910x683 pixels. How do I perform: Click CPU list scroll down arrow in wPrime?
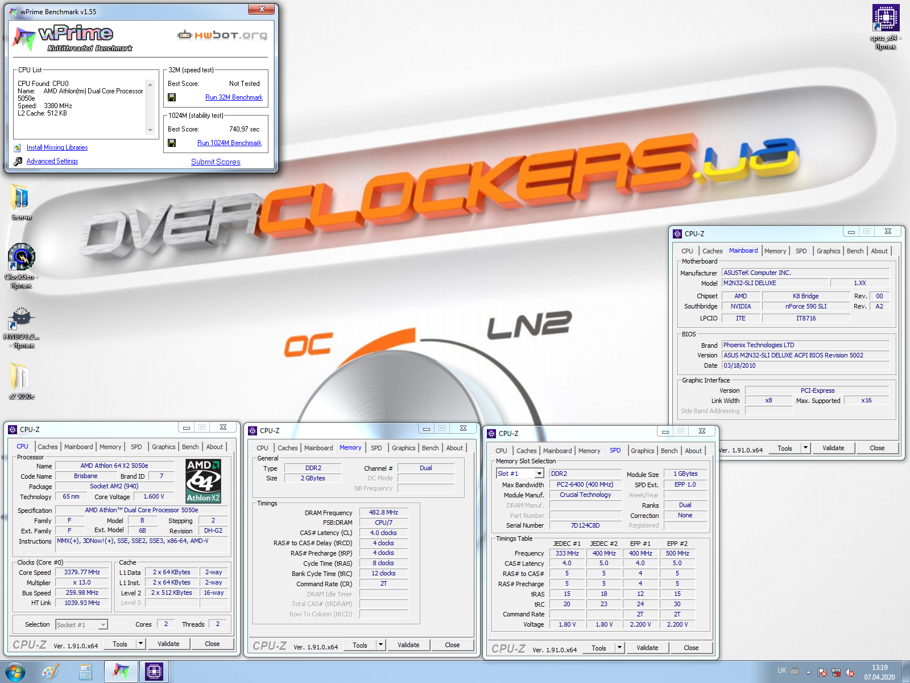pos(150,130)
